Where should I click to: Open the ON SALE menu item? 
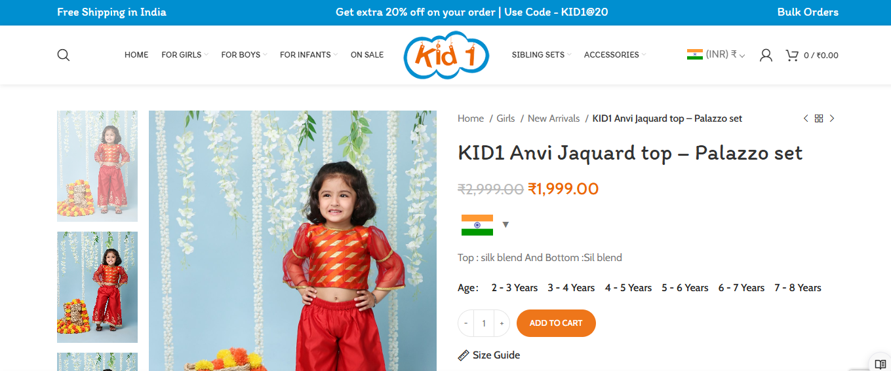coord(367,55)
